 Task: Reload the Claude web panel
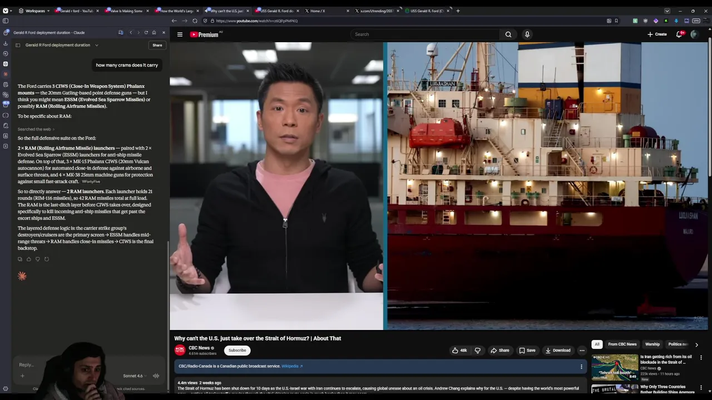click(x=146, y=33)
